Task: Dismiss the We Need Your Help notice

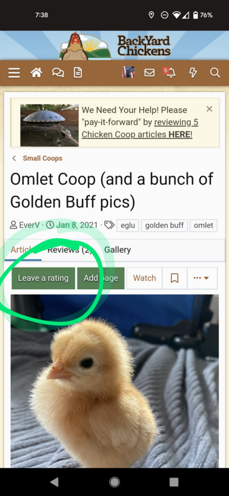Action: 209,109
